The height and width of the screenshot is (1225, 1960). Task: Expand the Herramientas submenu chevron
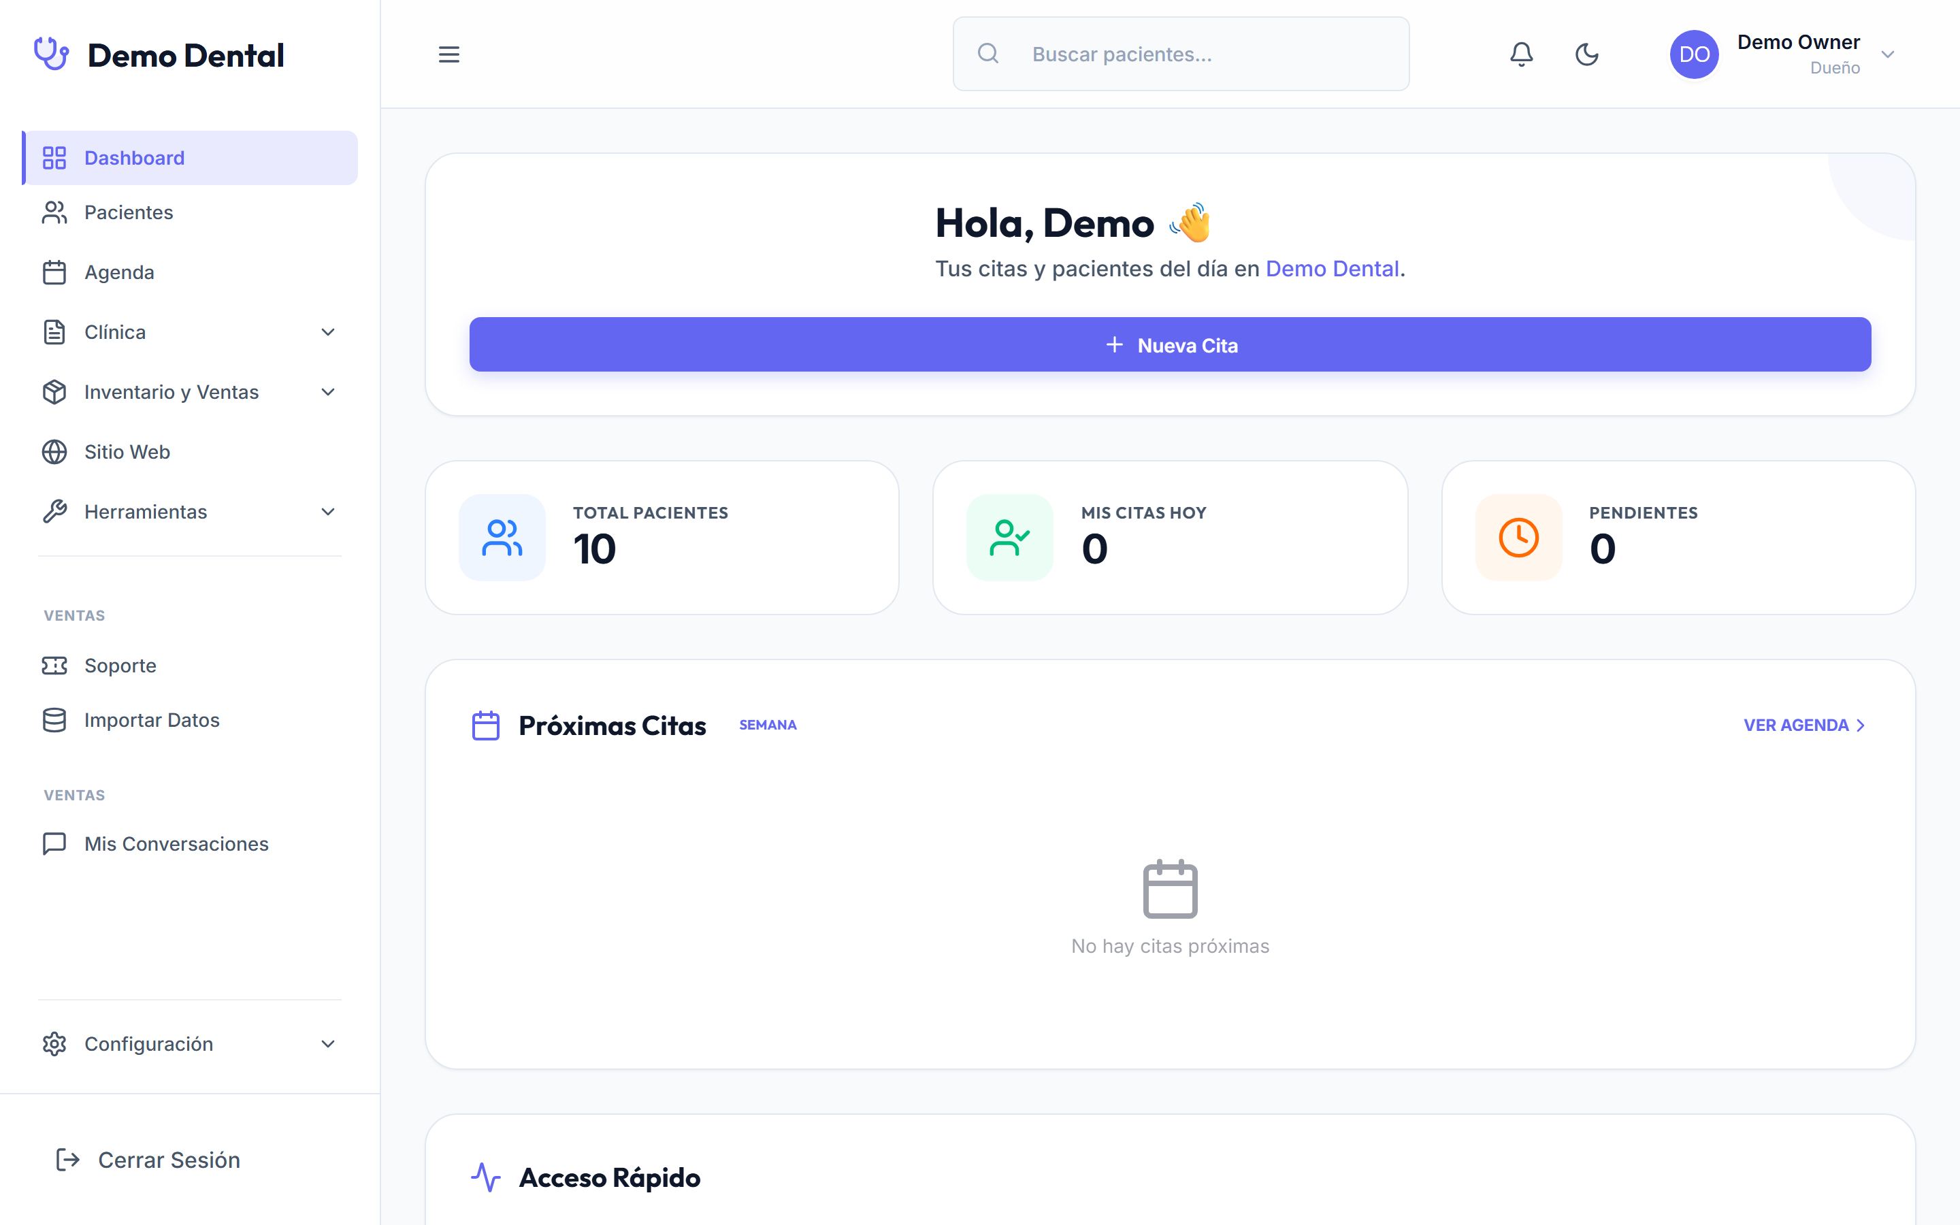[328, 512]
